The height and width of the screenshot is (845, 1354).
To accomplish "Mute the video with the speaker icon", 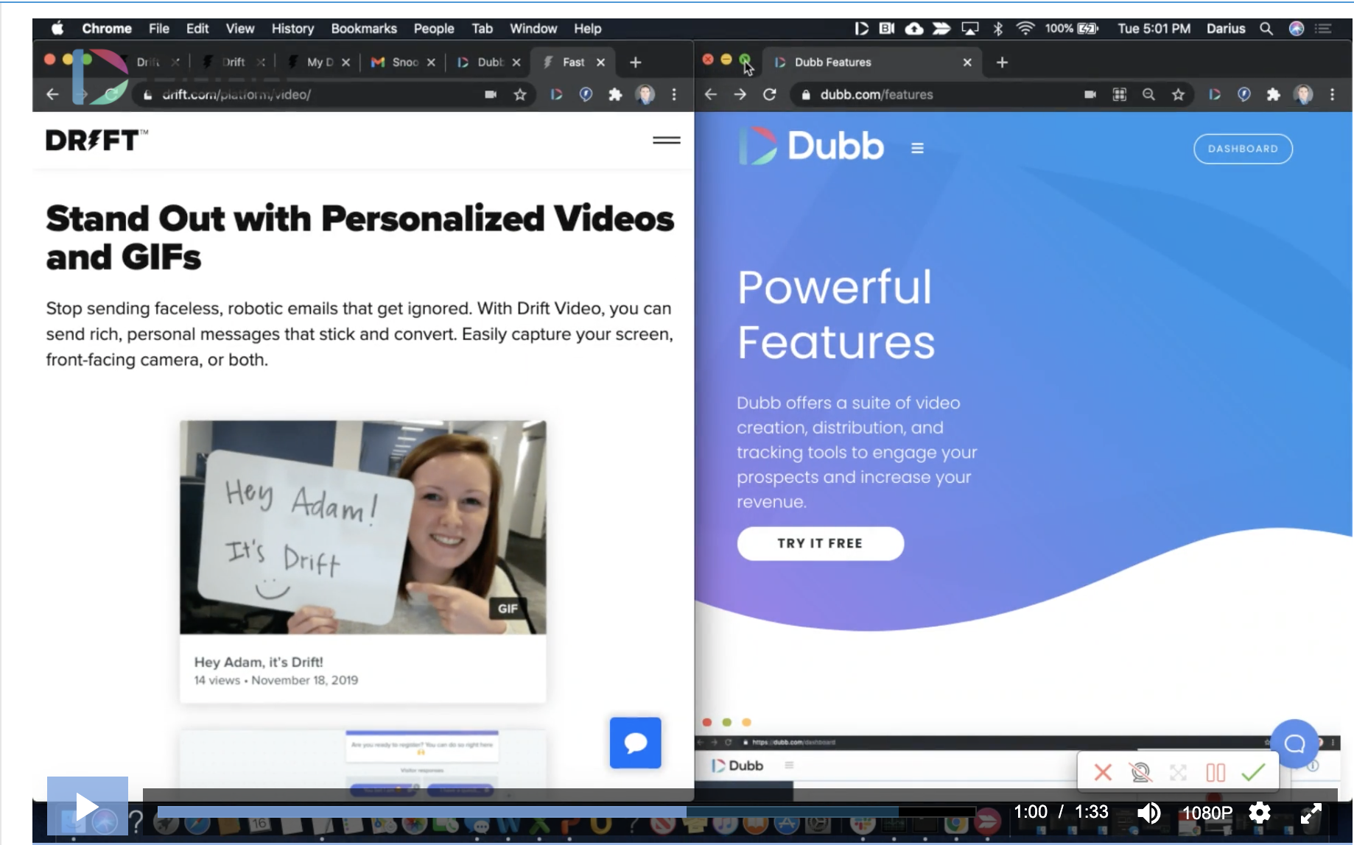I will [1148, 813].
